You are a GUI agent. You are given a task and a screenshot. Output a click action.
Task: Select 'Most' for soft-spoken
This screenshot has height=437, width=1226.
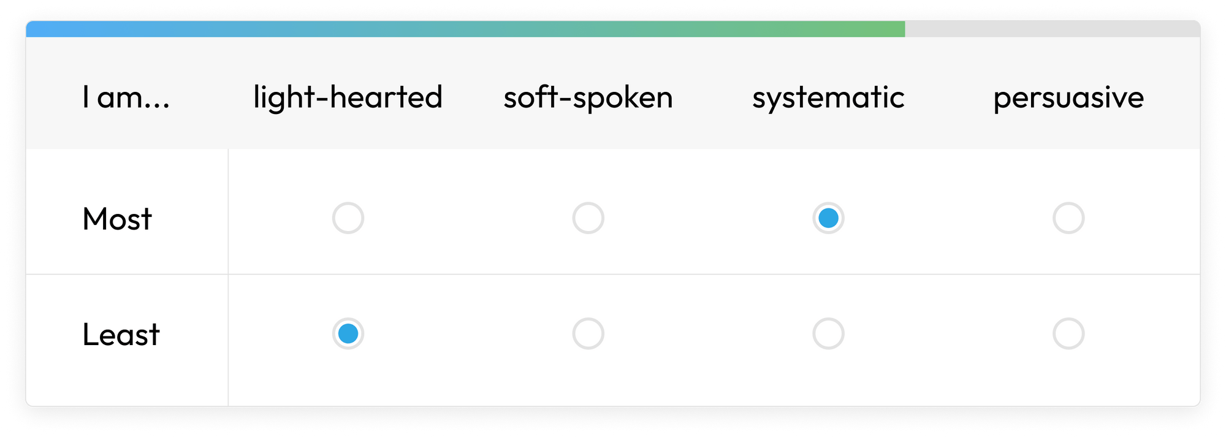pos(588,217)
